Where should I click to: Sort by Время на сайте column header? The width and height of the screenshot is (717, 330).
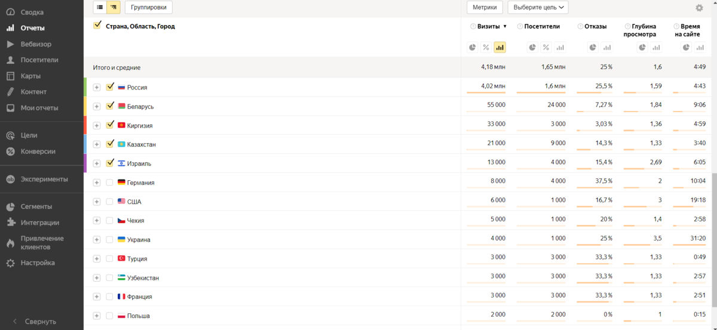[687, 30]
